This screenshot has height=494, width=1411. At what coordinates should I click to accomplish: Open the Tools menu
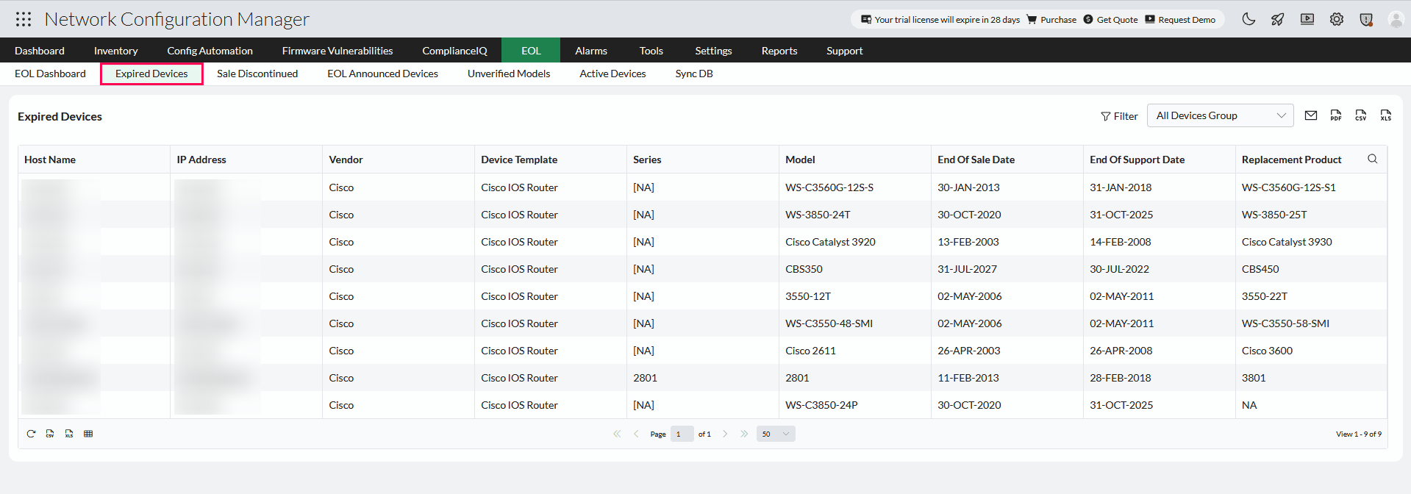point(651,51)
